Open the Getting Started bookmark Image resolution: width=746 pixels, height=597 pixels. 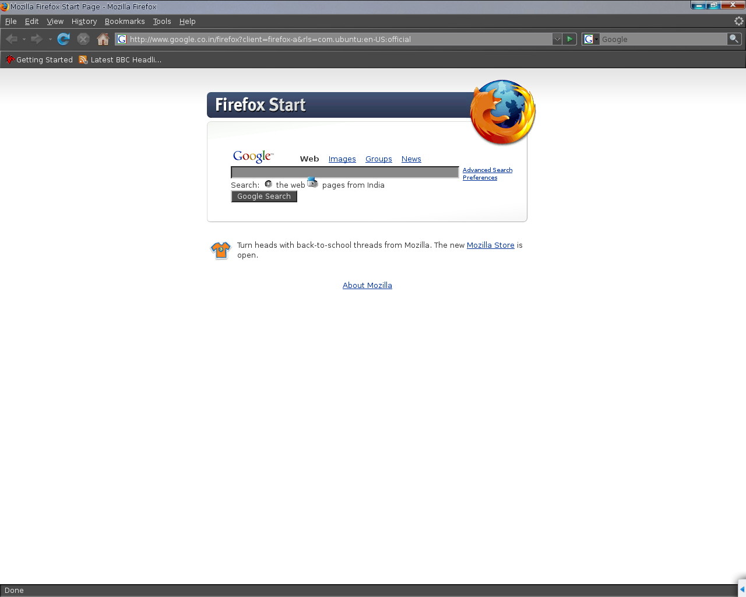(39, 59)
